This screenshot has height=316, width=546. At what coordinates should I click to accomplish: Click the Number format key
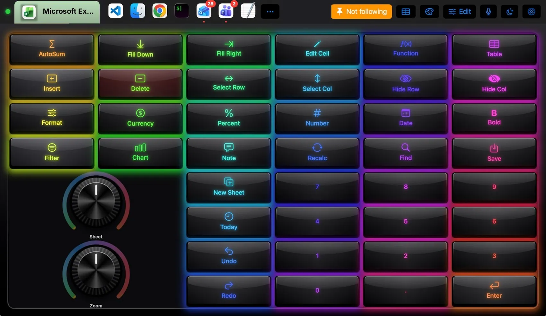317,118
